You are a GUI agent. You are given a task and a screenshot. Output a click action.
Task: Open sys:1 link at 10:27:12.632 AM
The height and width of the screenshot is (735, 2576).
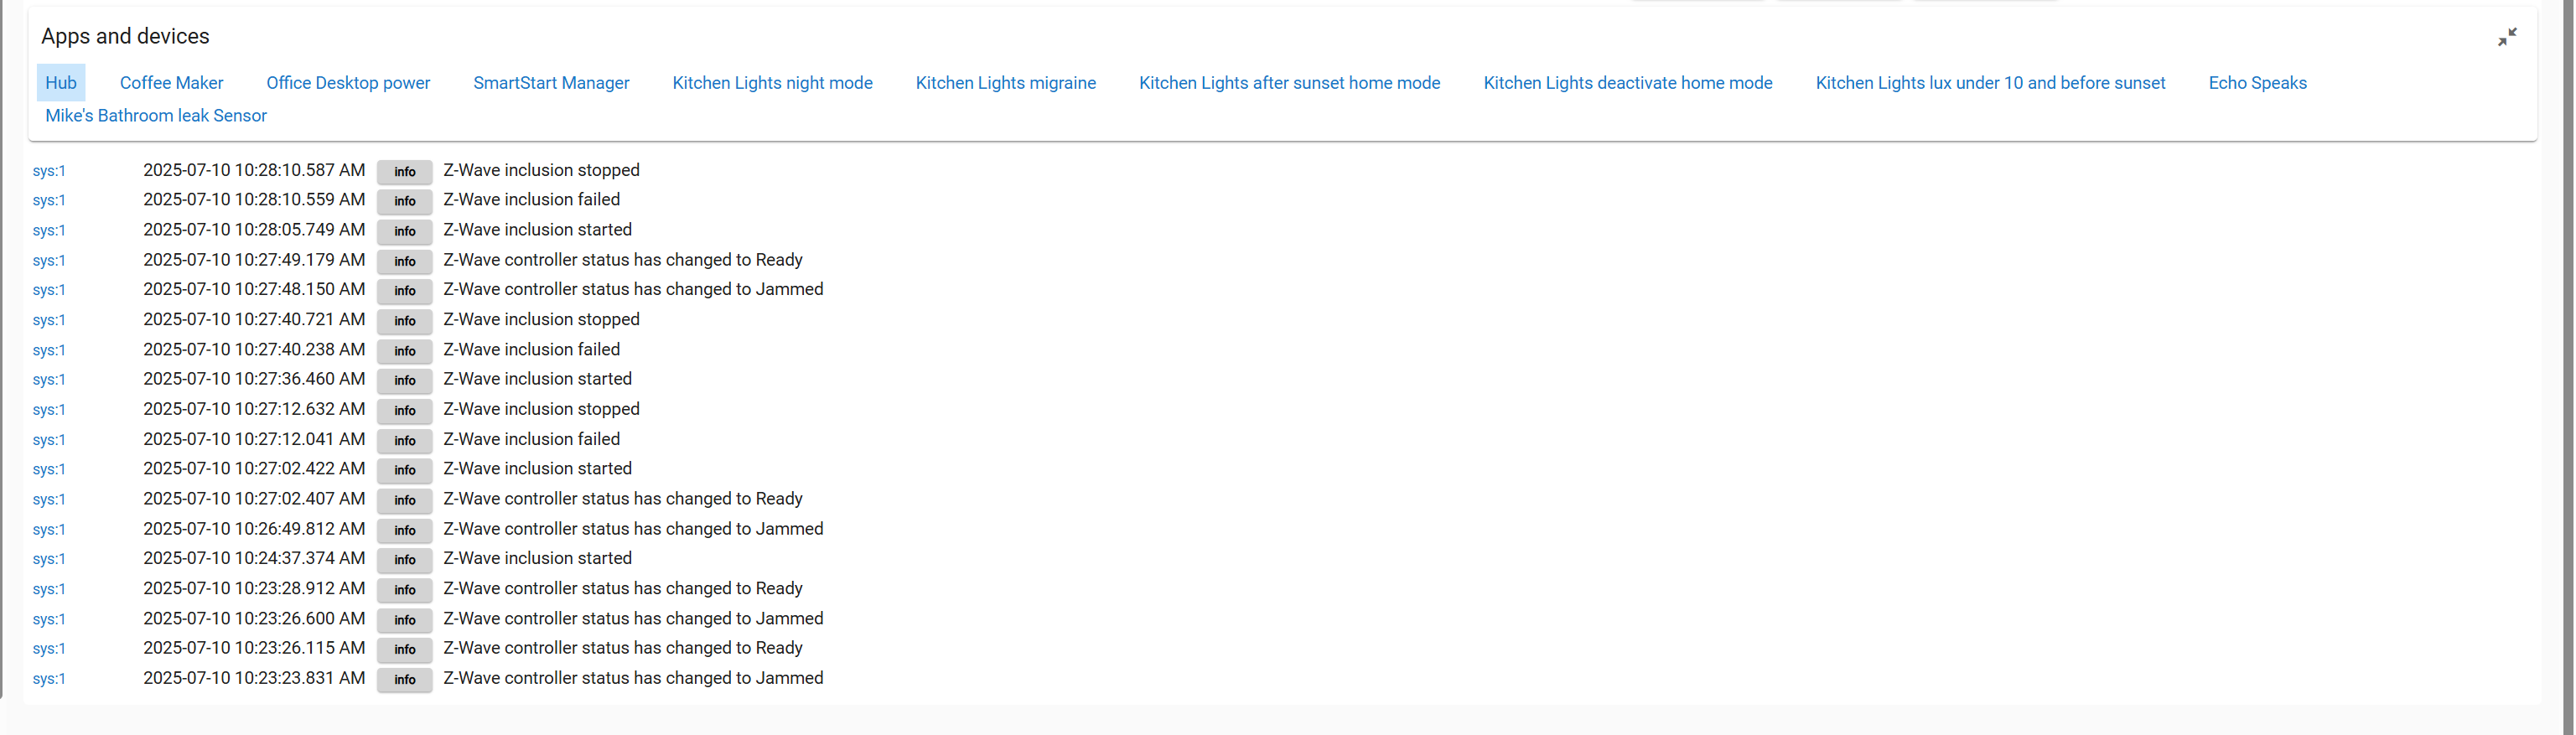click(x=49, y=410)
